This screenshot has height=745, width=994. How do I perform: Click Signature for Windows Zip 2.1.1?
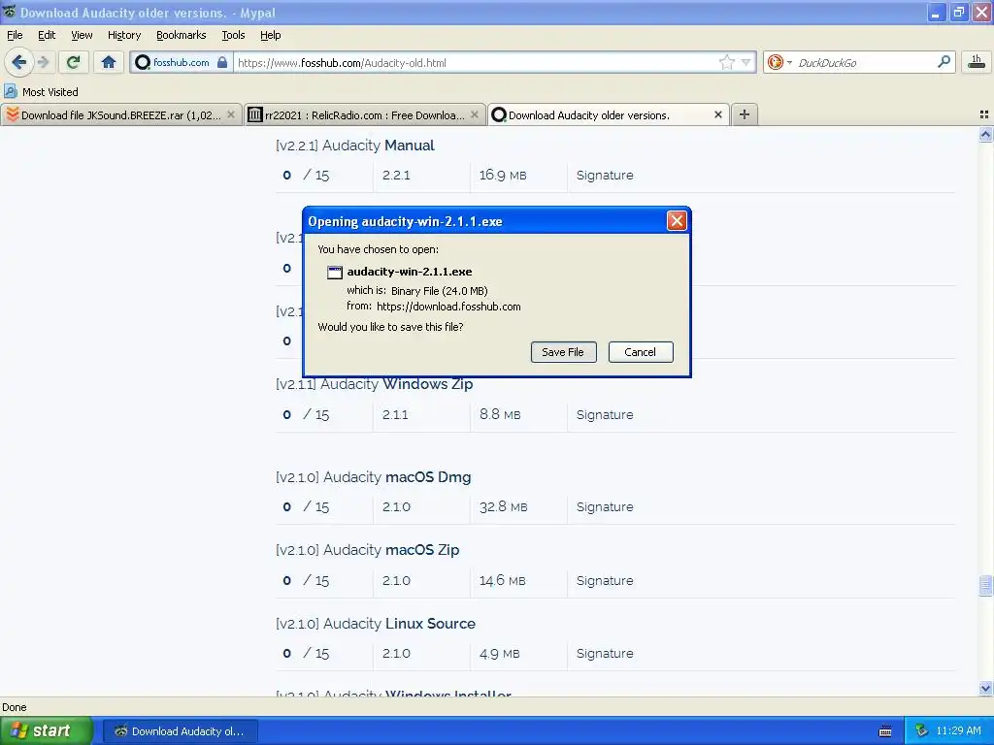[x=605, y=415]
